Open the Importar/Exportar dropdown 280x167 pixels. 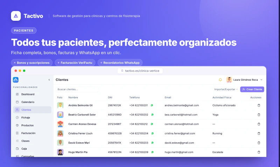(x=226, y=90)
